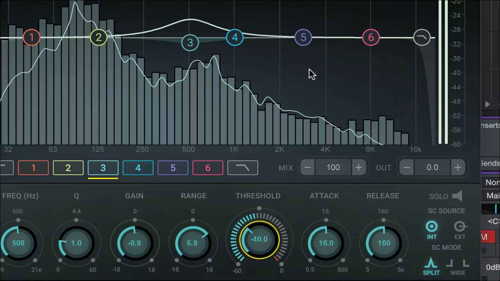500x281 pixels.
Task: Click band 3 node on EQ graph
Action: click(190, 42)
